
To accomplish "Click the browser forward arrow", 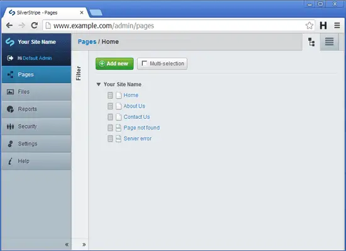I will [x=21, y=26].
